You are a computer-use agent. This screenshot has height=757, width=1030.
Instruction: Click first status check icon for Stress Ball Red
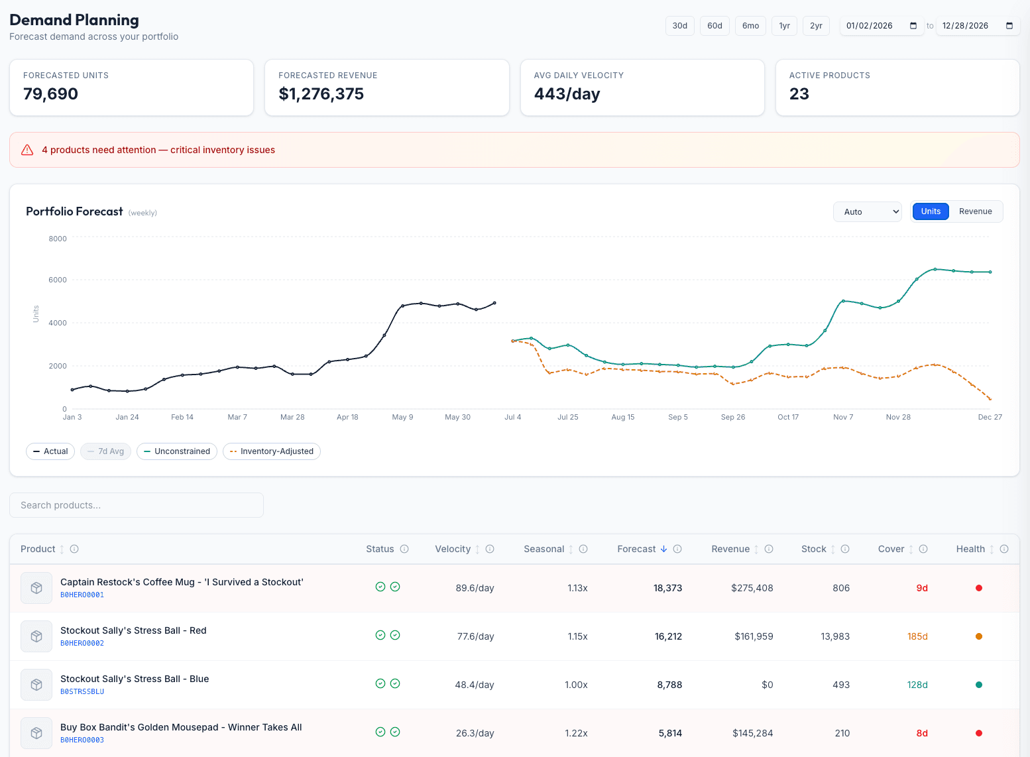point(380,635)
